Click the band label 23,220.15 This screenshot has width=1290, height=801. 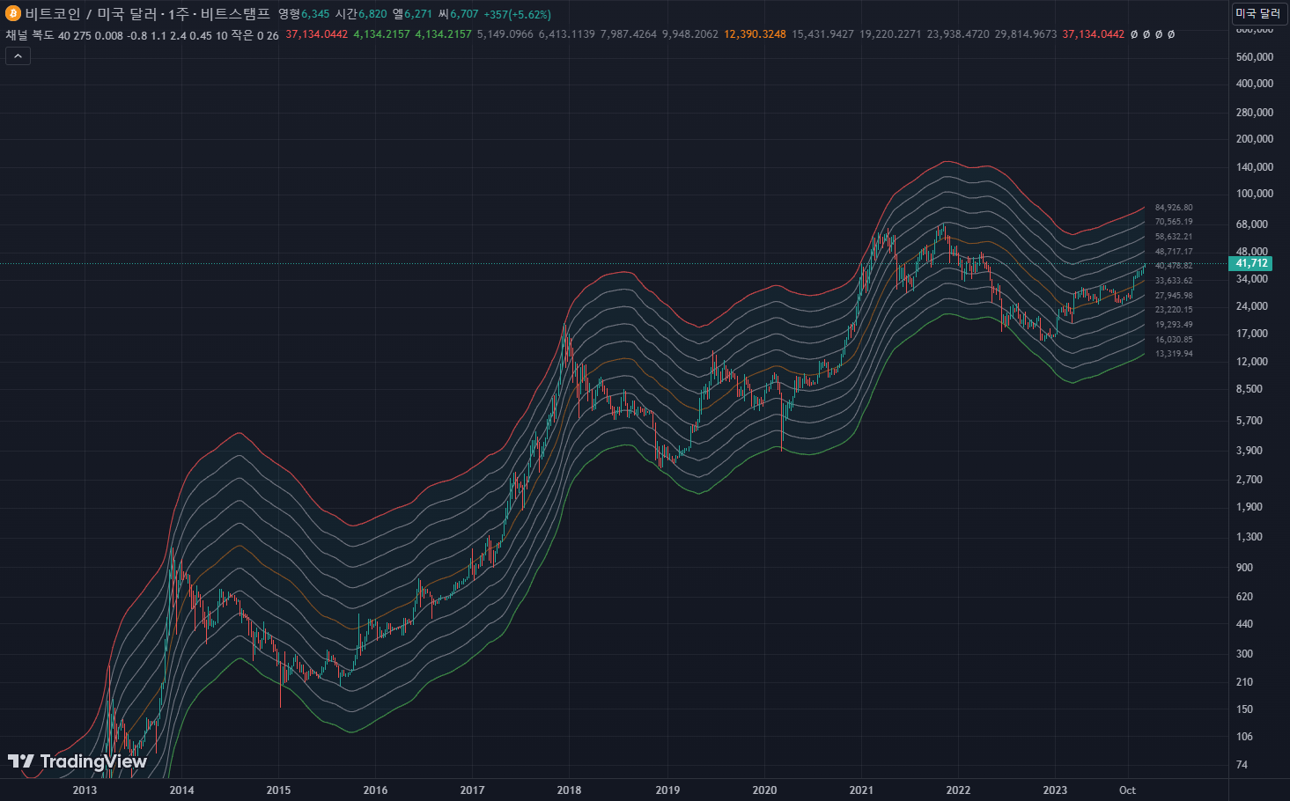click(1174, 310)
